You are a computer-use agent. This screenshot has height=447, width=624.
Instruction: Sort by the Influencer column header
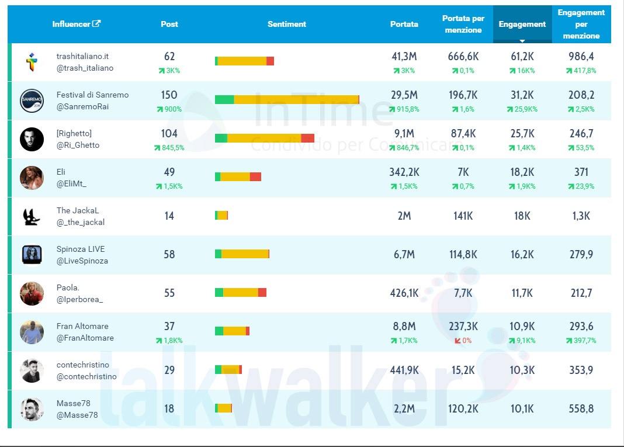pos(71,24)
